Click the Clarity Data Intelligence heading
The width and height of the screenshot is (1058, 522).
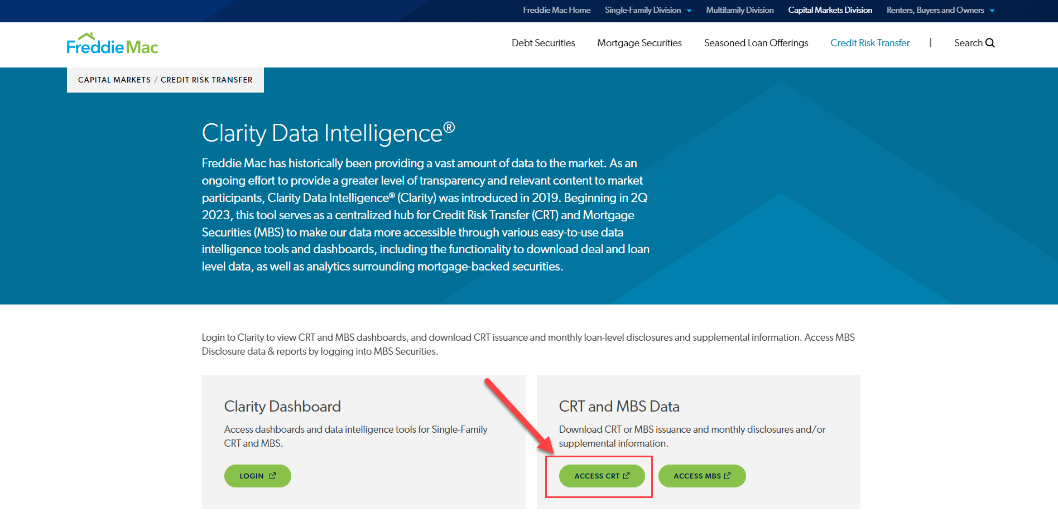click(x=329, y=133)
